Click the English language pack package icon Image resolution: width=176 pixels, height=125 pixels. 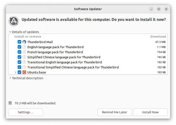24,47
